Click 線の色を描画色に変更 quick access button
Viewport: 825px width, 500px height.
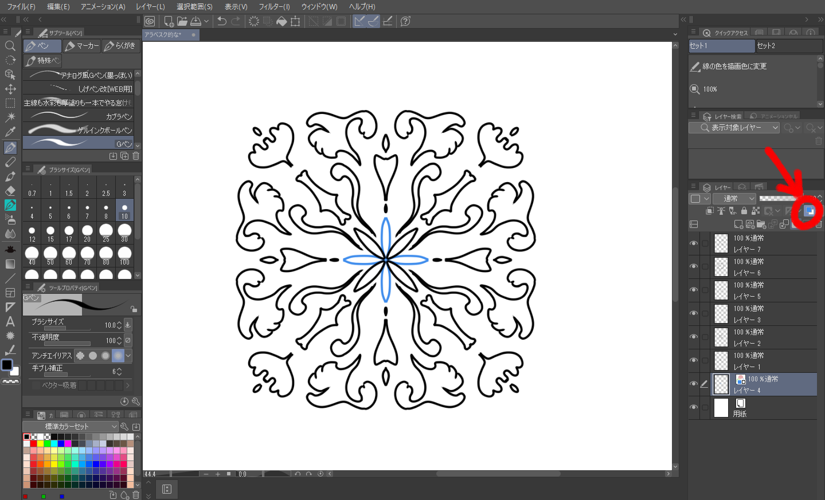(734, 66)
